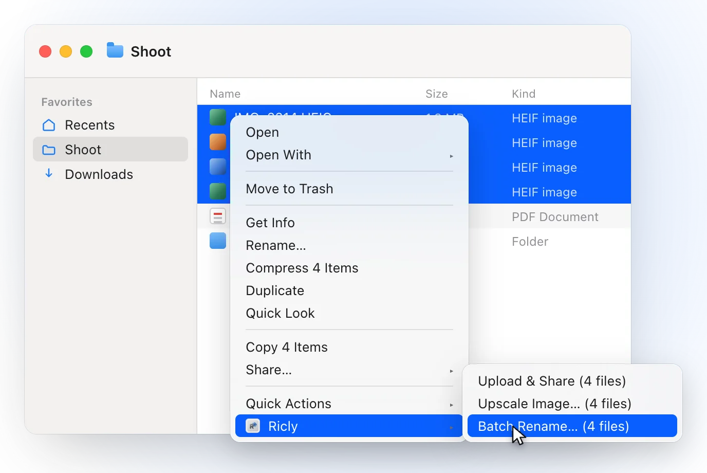
Task: Sort by the Size column header
Action: [437, 94]
